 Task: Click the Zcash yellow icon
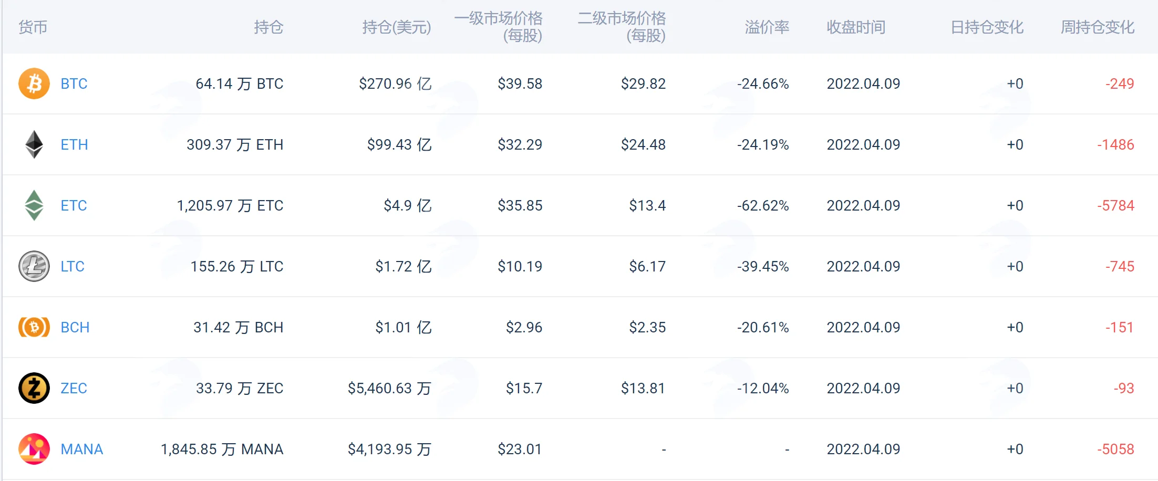click(34, 388)
